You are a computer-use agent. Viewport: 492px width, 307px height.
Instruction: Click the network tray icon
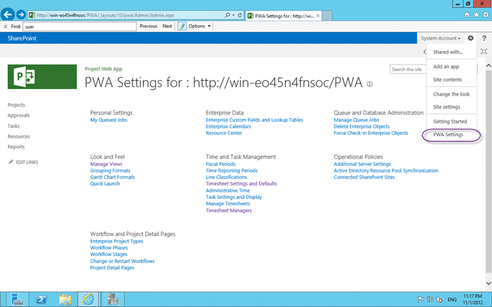[x=430, y=299]
